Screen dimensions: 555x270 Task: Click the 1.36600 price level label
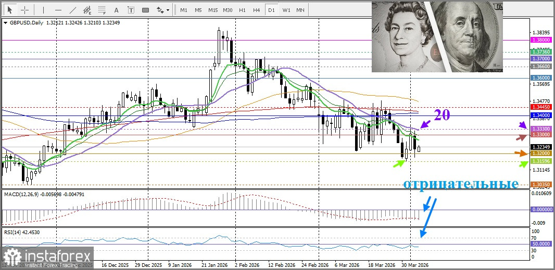[541, 66]
